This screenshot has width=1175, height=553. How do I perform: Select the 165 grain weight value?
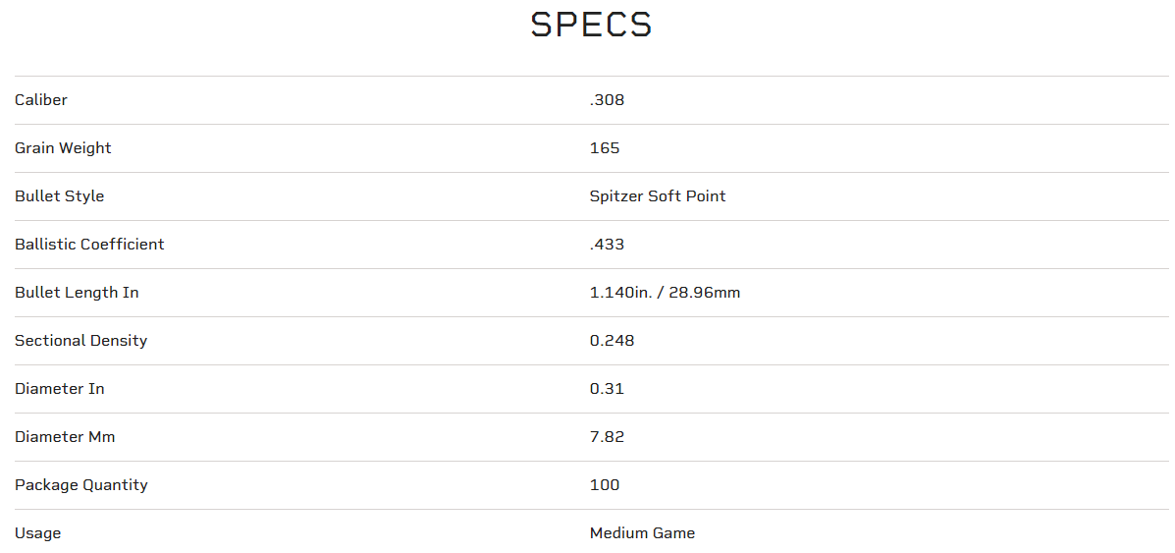(605, 148)
